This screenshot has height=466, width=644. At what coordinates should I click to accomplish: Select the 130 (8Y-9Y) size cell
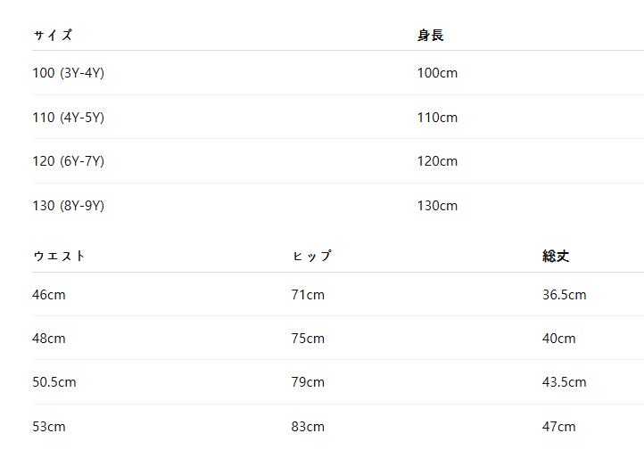coord(68,206)
